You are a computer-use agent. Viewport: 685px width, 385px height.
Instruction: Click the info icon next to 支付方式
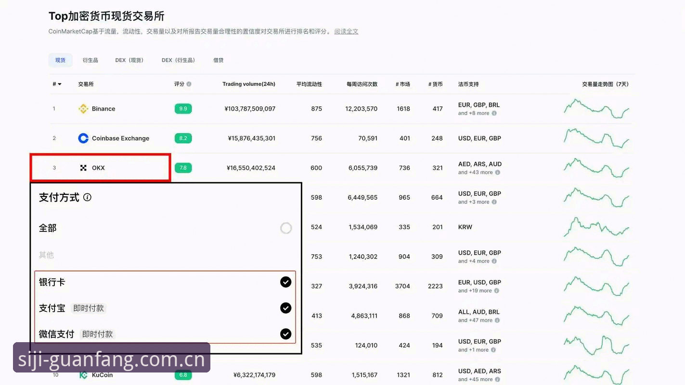point(87,197)
